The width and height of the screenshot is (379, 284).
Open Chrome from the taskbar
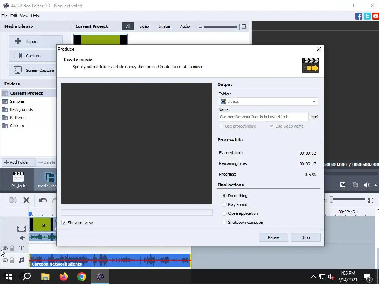[x=82, y=277]
